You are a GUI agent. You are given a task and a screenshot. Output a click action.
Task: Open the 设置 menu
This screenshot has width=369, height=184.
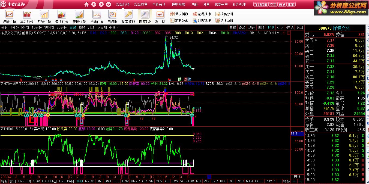(206, 4)
